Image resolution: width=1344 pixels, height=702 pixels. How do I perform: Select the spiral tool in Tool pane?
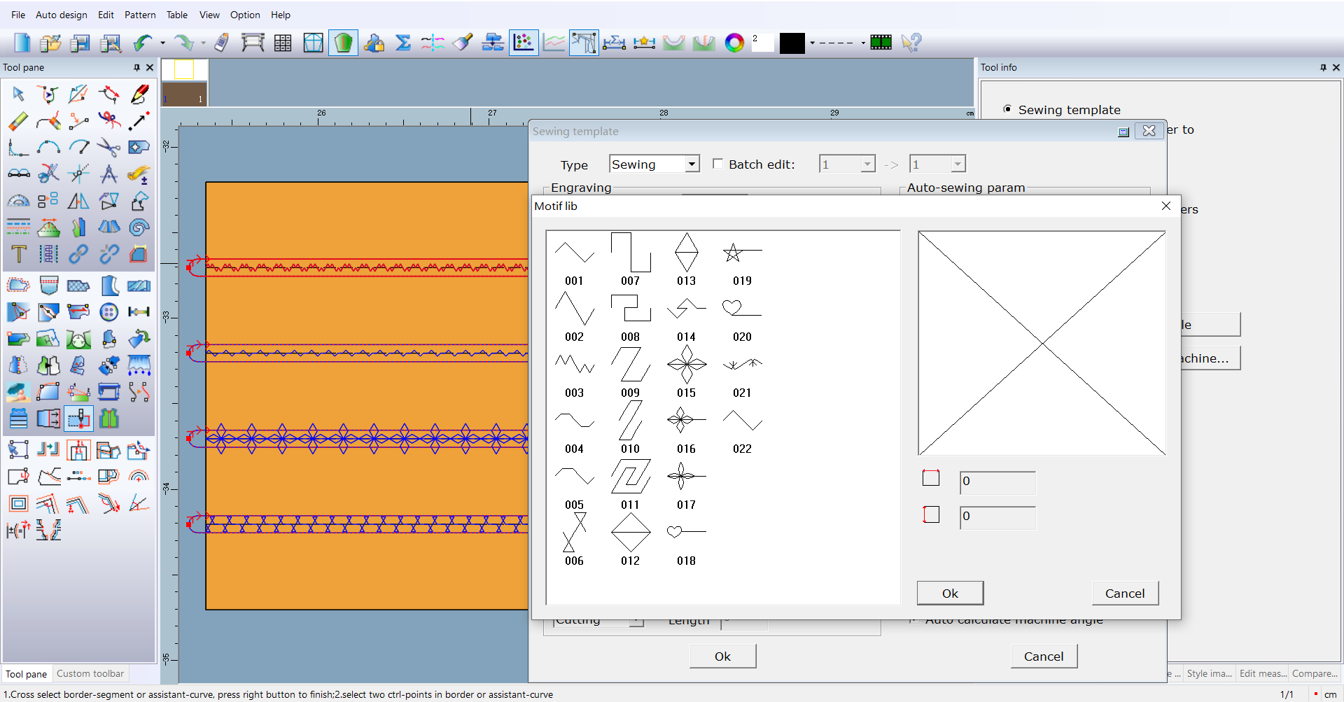(x=139, y=227)
